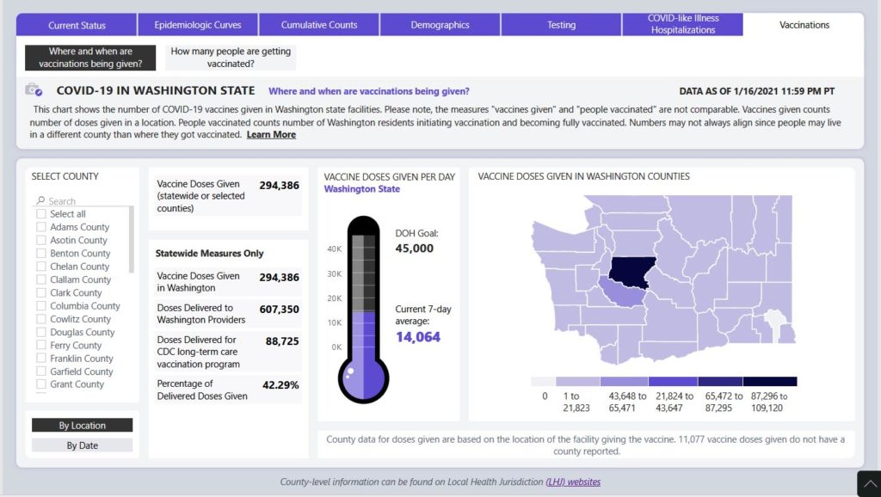Screen dimensions: 881x497
Task: Click the 14,064 seven-day average value
Action: [x=418, y=337]
